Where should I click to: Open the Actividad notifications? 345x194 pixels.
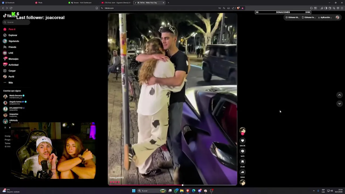pyautogui.click(x=11, y=65)
